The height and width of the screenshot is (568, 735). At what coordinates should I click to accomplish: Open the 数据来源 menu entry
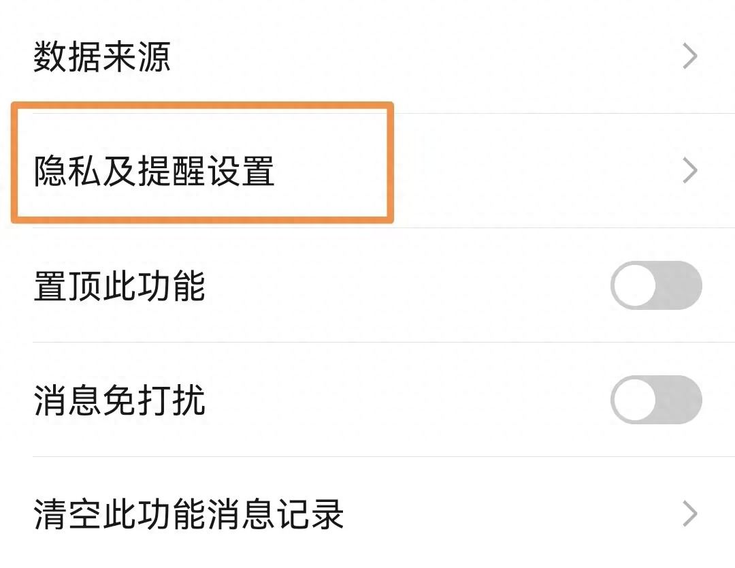(102, 57)
